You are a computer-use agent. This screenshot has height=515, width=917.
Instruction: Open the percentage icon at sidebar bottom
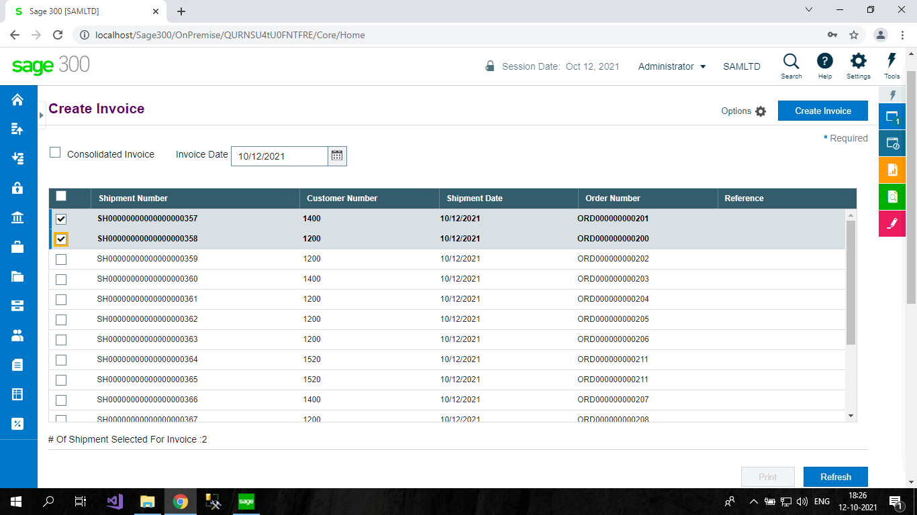[x=17, y=423]
